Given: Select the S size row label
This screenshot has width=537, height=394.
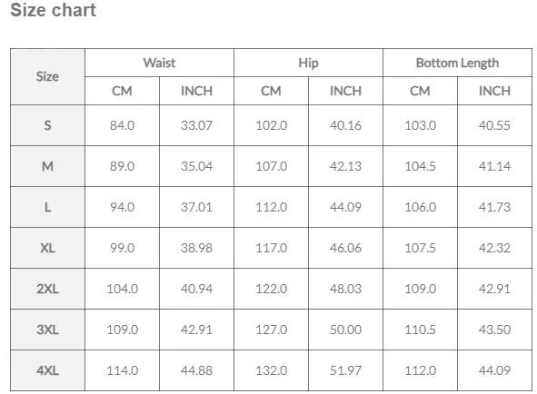Looking at the screenshot, I should pos(47,125).
